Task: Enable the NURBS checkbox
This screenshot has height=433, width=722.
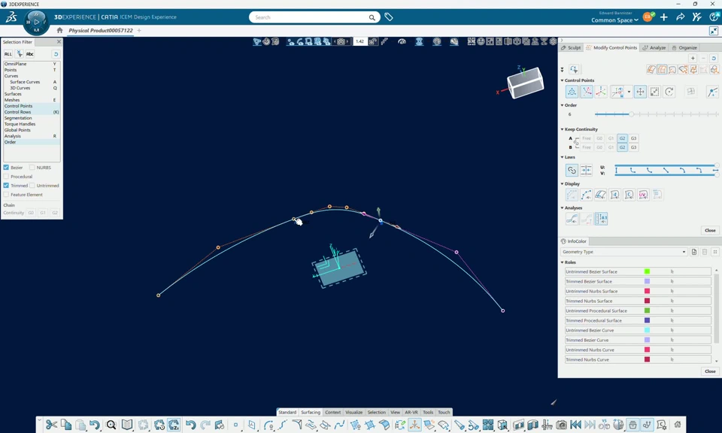Action: point(32,168)
